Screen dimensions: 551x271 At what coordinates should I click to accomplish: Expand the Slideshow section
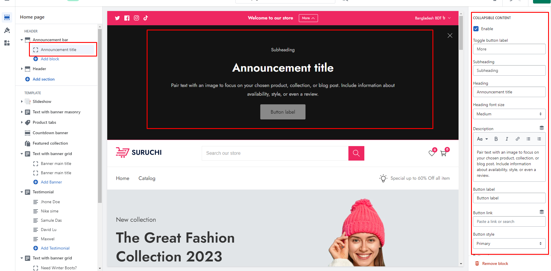(x=22, y=101)
